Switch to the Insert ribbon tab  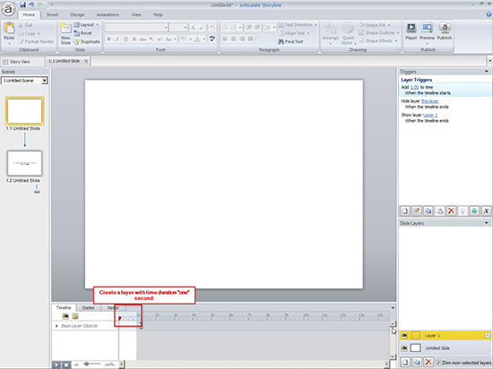pos(53,14)
